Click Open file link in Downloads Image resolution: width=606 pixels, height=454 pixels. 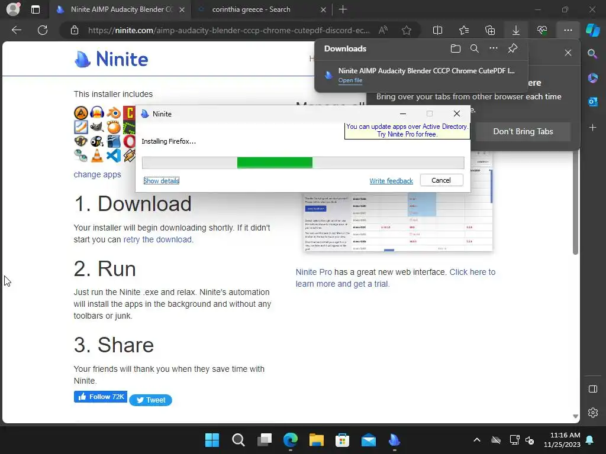coord(350,80)
